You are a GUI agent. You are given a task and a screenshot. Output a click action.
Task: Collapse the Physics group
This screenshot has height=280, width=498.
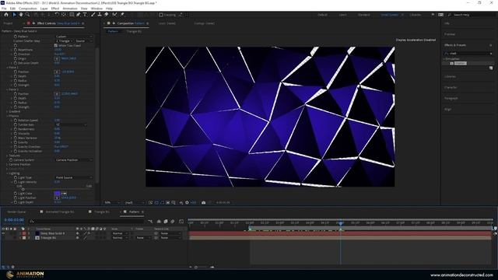(x=7, y=116)
